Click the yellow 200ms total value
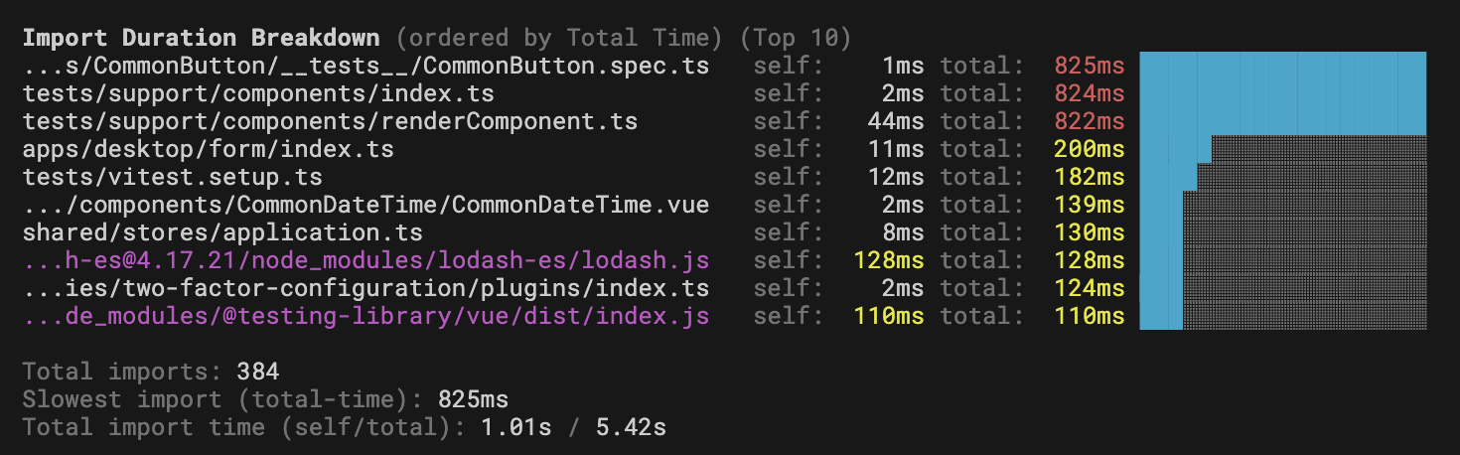The width and height of the screenshot is (1460, 455). pyautogui.click(x=1090, y=150)
